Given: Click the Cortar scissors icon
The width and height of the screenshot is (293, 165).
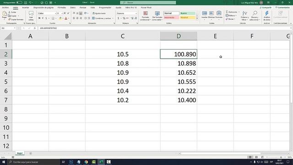Looking at the screenshot, I should coord(9,12).
